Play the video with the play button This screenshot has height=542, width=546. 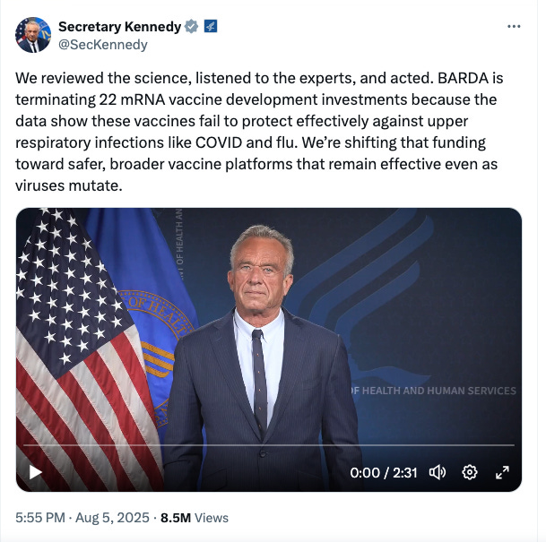(x=36, y=472)
